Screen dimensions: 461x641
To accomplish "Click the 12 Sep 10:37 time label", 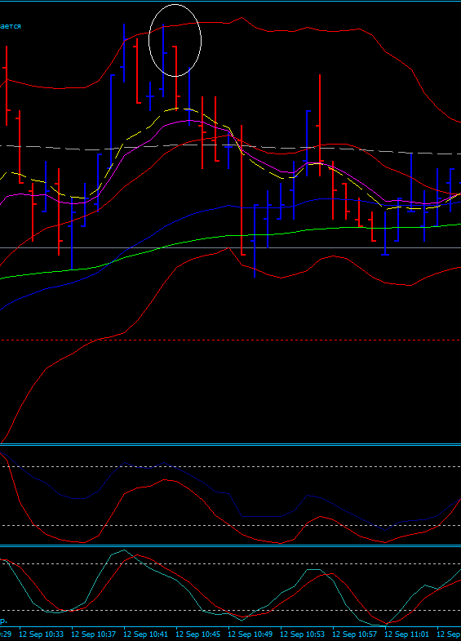I will [x=94, y=634].
